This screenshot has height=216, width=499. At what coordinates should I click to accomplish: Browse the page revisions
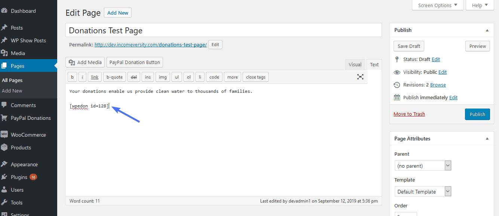[438, 85]
